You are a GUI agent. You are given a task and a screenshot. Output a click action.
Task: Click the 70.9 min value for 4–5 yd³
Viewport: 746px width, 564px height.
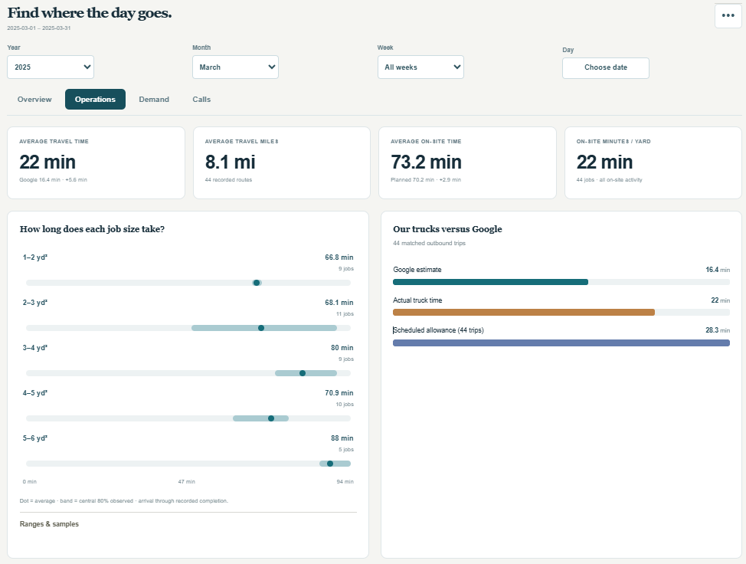339,392
